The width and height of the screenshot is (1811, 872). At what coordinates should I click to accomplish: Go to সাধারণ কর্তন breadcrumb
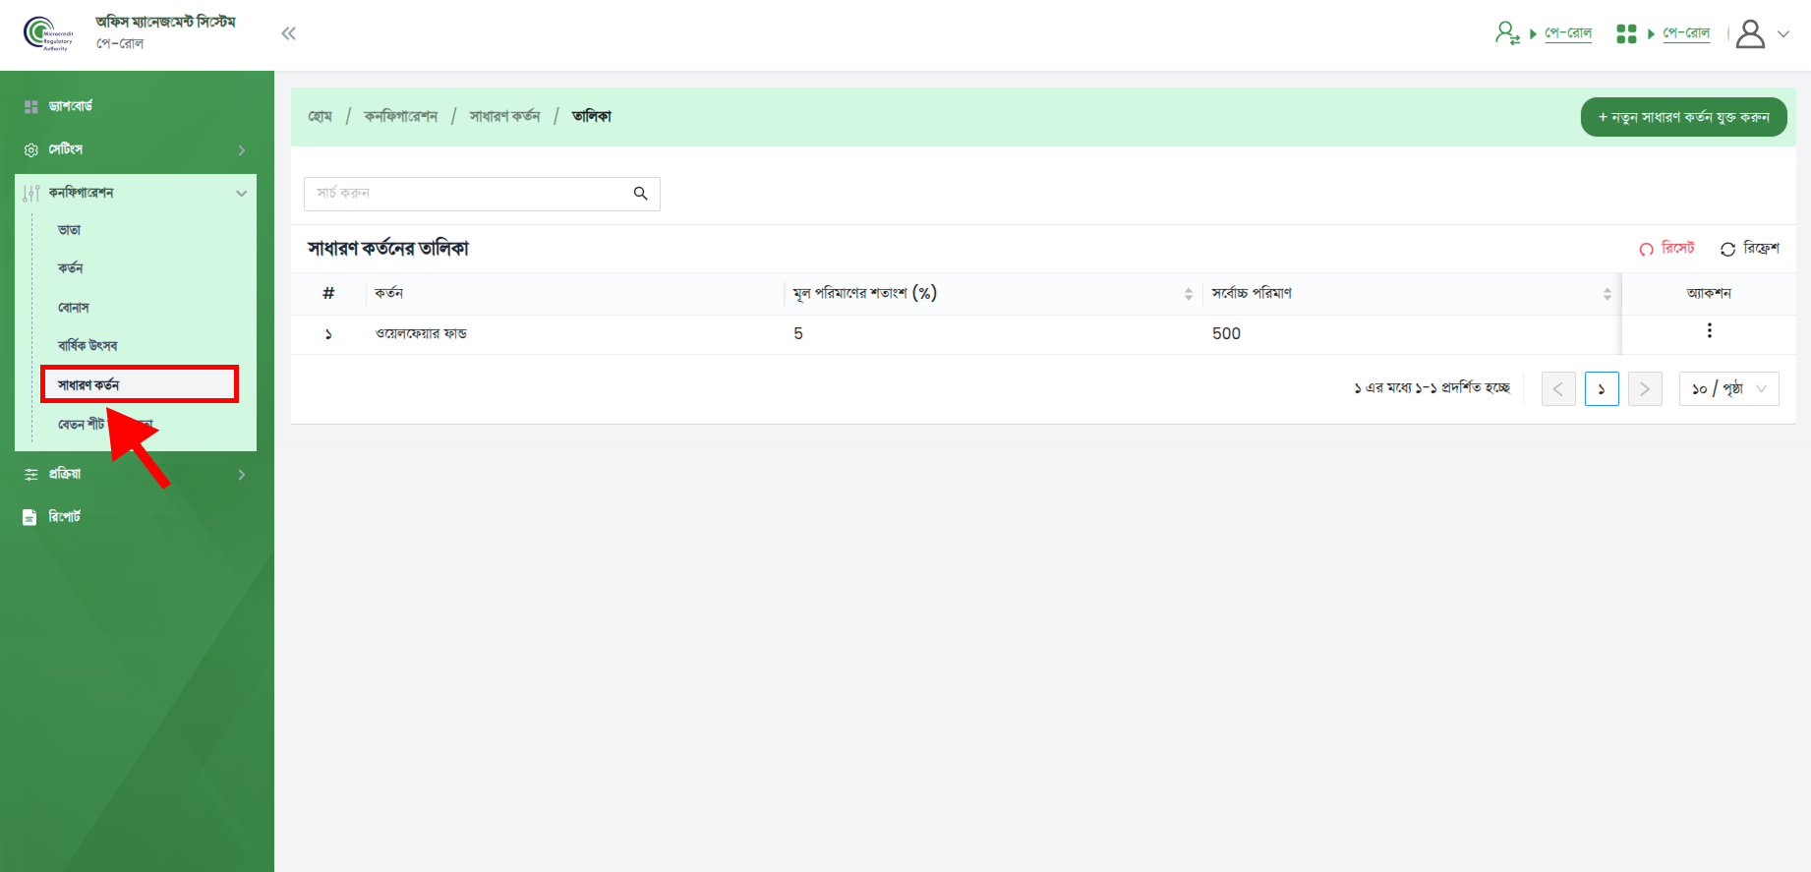[x=504, y=116]
